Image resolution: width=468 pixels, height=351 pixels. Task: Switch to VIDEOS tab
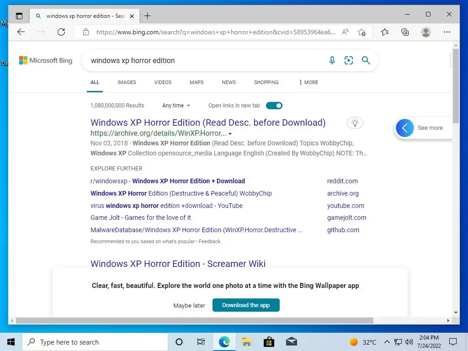pos(163,82)
